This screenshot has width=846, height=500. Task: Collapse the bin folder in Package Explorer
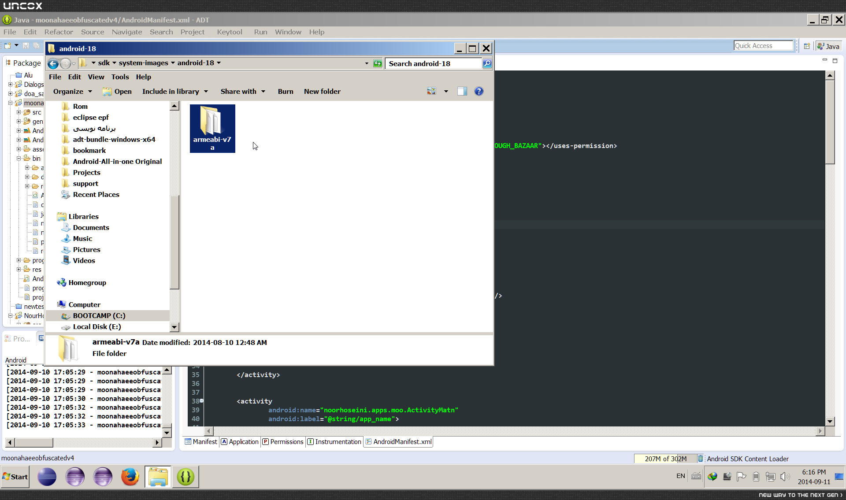click(x=19, y=159)
